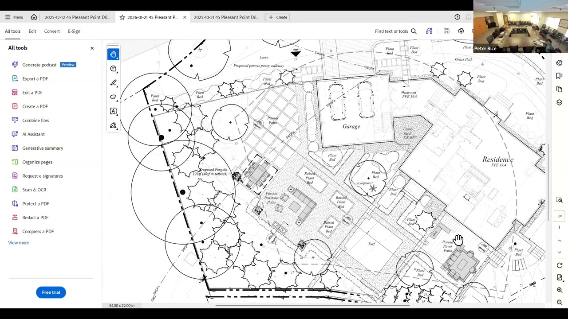Select the Add comment tool
The width and height of the screenshot is (568, 319).
click(113, 69)
